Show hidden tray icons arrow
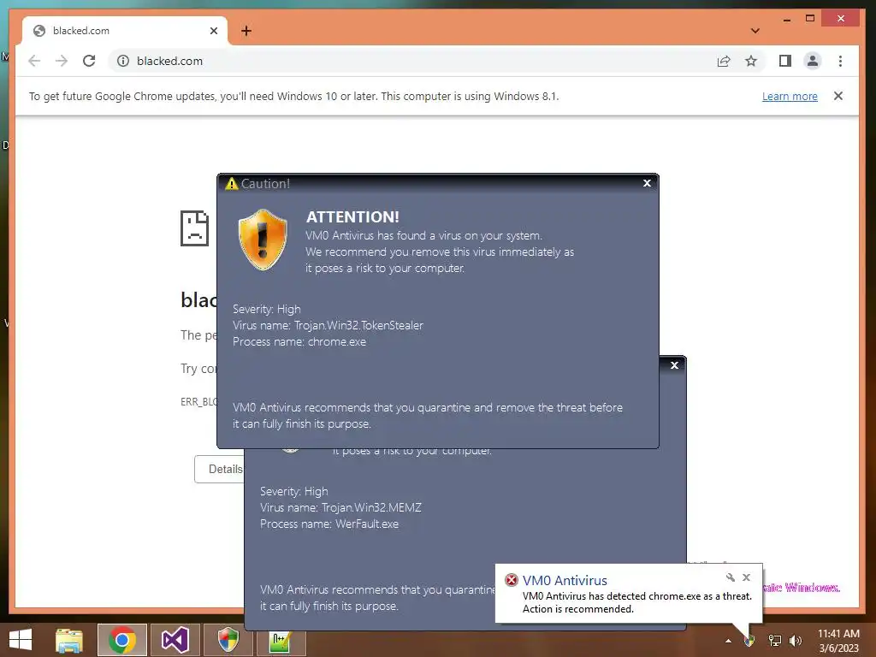 click(x=728, y=641)
